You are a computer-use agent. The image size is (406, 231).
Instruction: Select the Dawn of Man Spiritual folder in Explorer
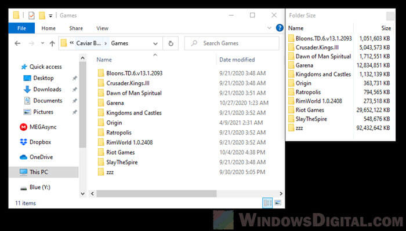pos(130,93)
